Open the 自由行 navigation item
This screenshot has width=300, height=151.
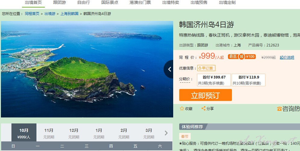[84, 3]
